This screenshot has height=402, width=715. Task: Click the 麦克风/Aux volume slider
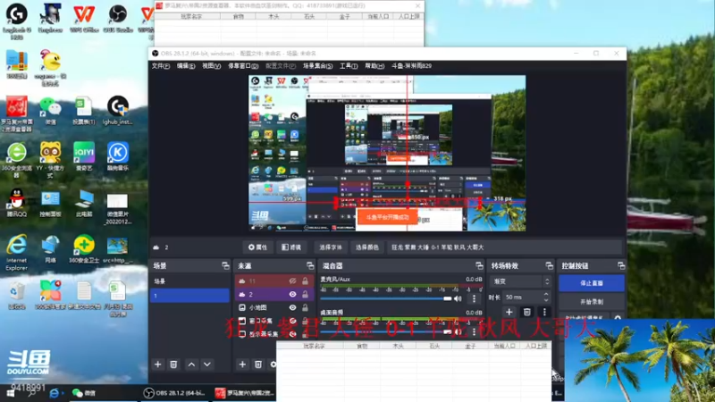pos(386,298)
